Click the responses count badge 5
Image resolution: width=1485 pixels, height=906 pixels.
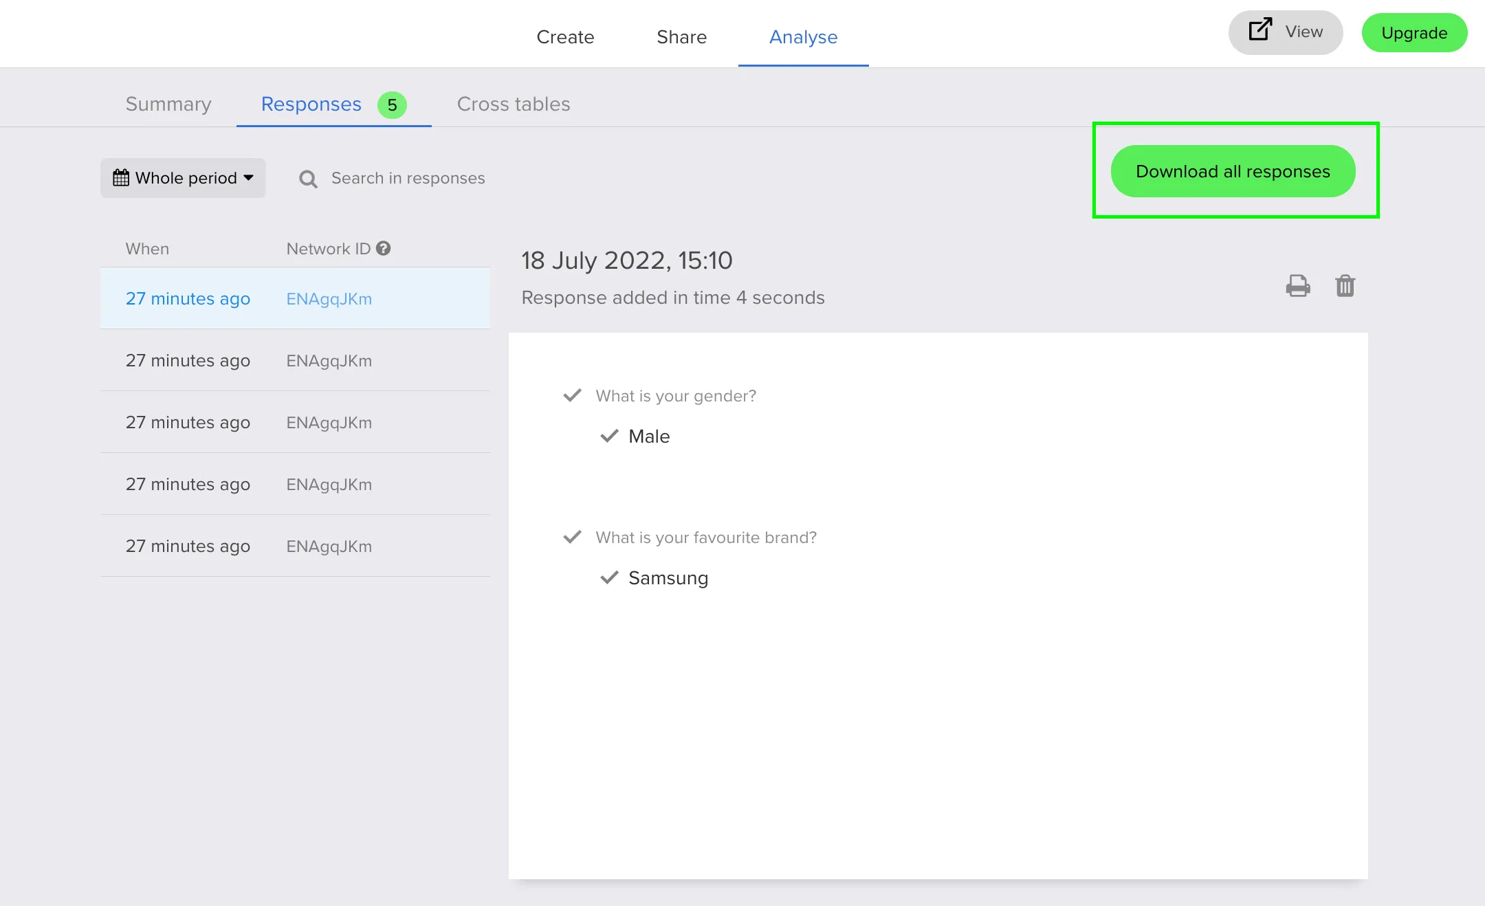pyautogui.click(x=392, y=105)
